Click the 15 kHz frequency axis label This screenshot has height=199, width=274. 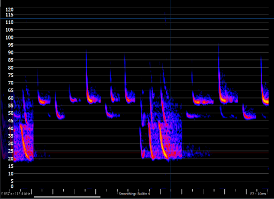pyautogui.click(x=11, y=166)
